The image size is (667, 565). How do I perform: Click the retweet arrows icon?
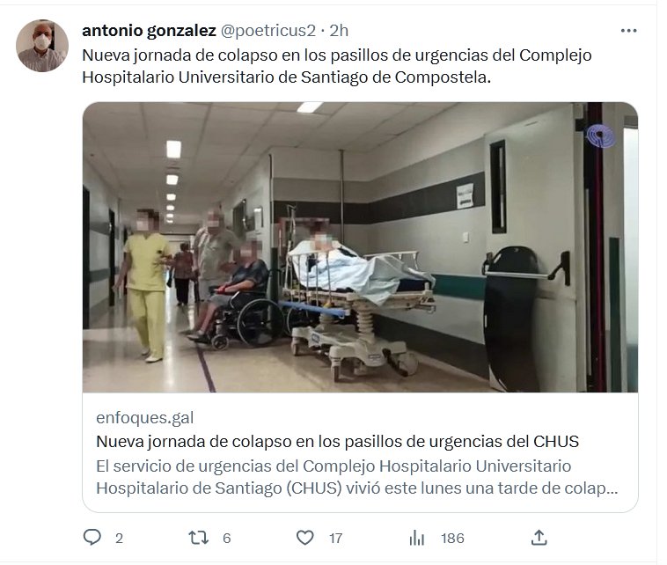[198, 538]
